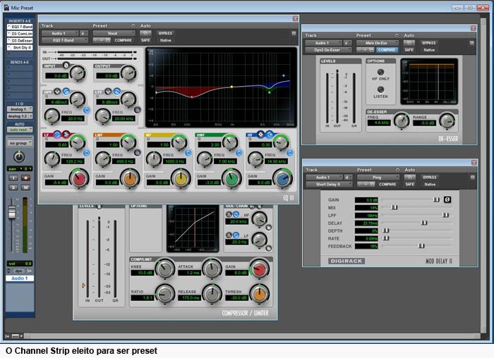This screenshot has width=494, height=358.
Task: Click the target icon in the EQ window header
Action: click(294, 33)
